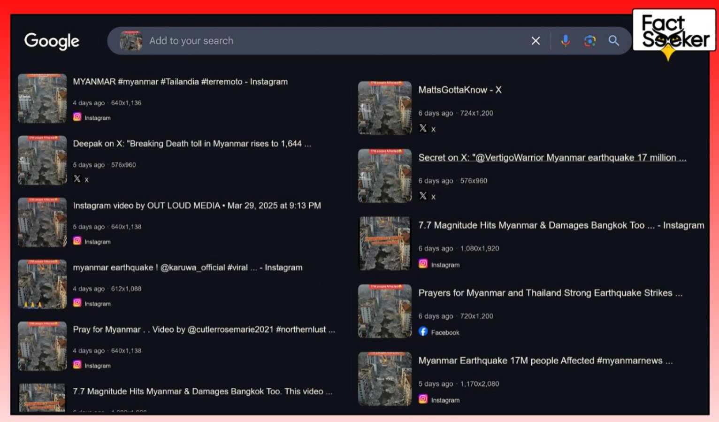Viewport: 719px width, 422px height.
Task: Open 'Myanmar Earthquake 17M people Affected' result
Action: pos(545,361)
